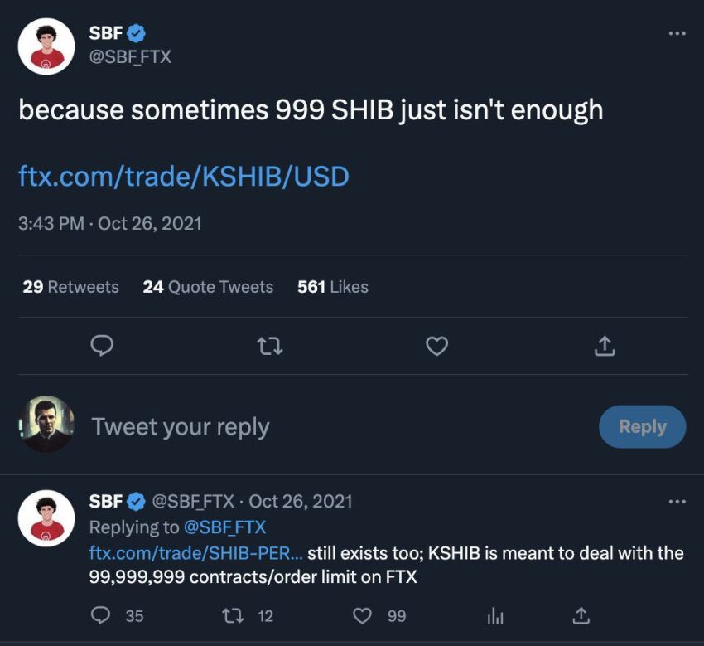Click SBF's profile picture on main tweet
704x646 pixels.
pyautogui.click(x=46, y=46)
